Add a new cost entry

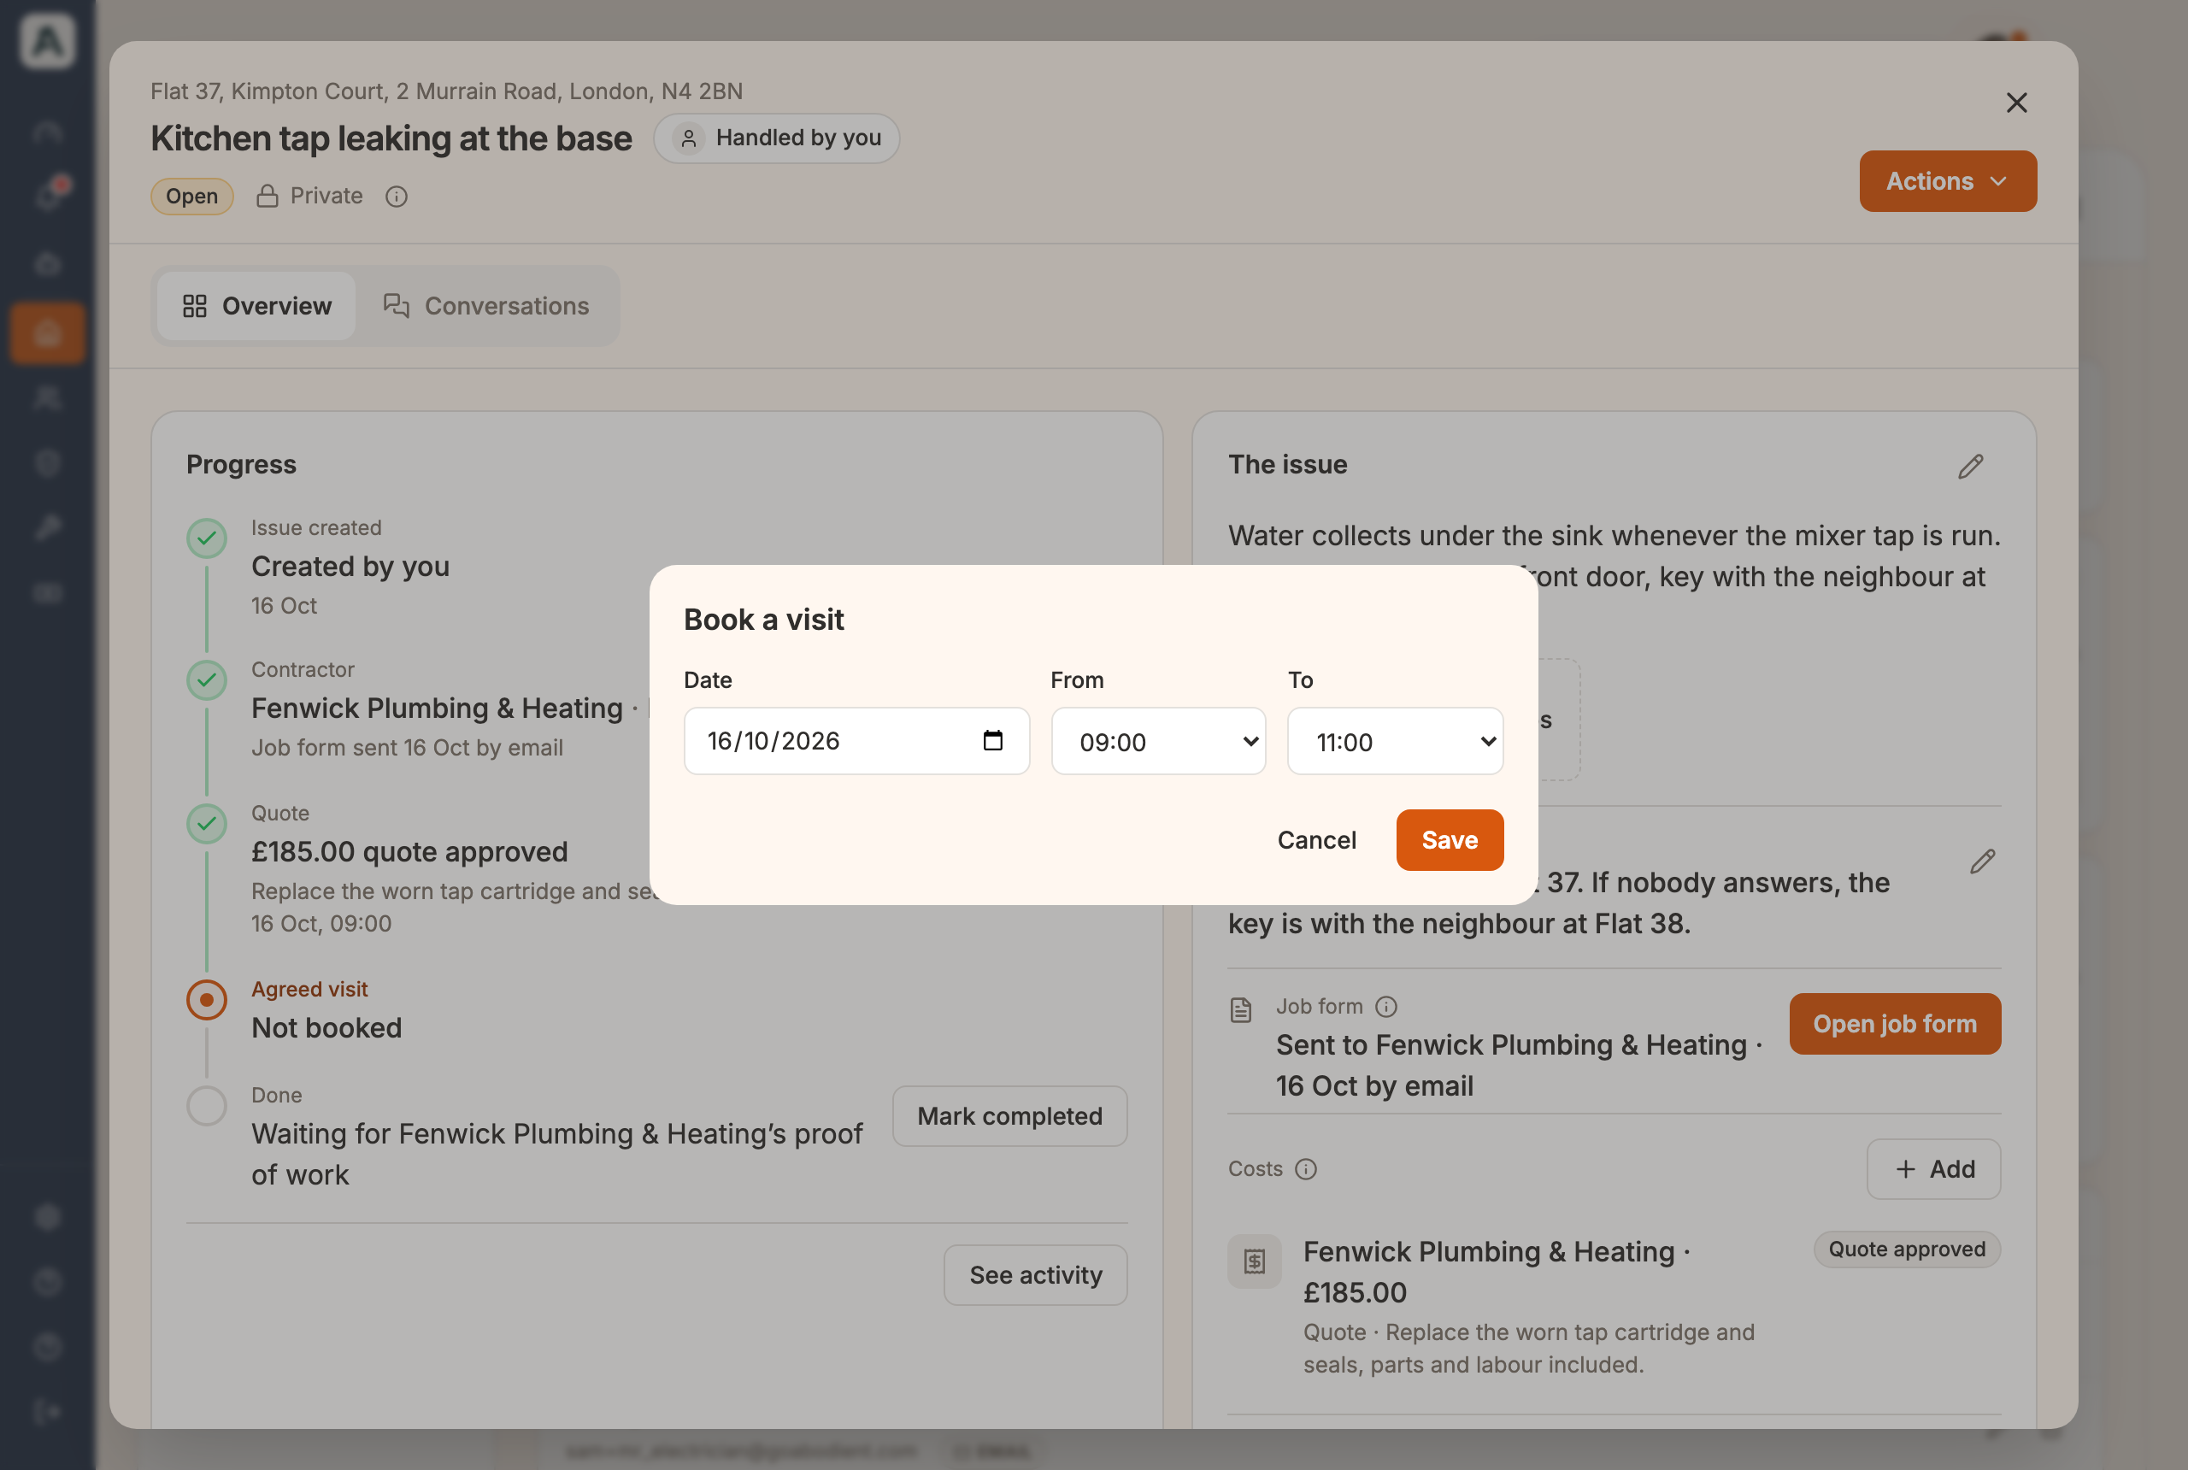(1933, 1169)
